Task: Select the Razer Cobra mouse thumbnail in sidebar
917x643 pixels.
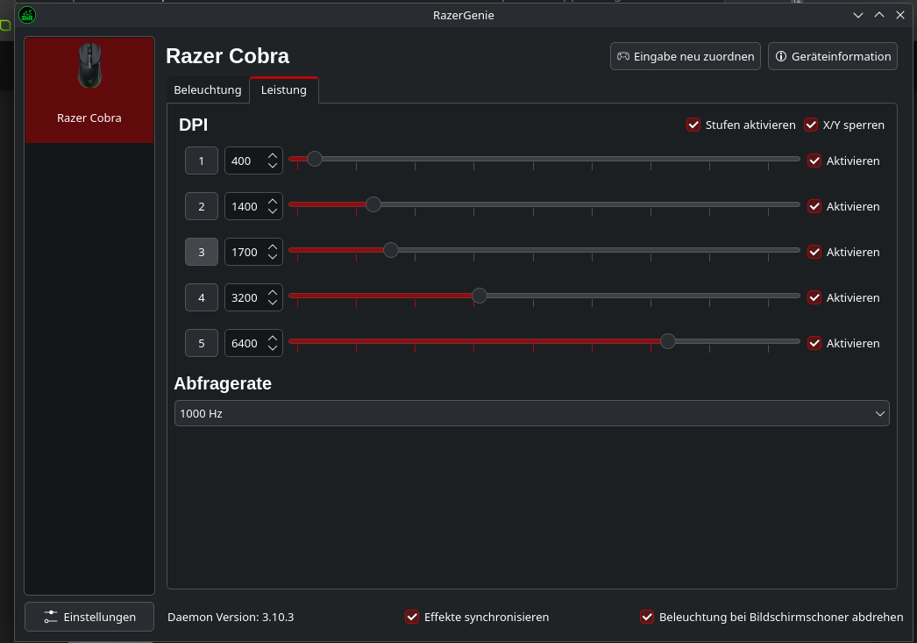Action: (89, 65)
